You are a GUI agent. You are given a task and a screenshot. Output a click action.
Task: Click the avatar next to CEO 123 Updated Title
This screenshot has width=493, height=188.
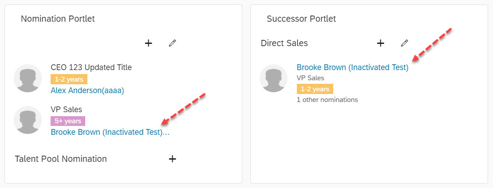28,78
